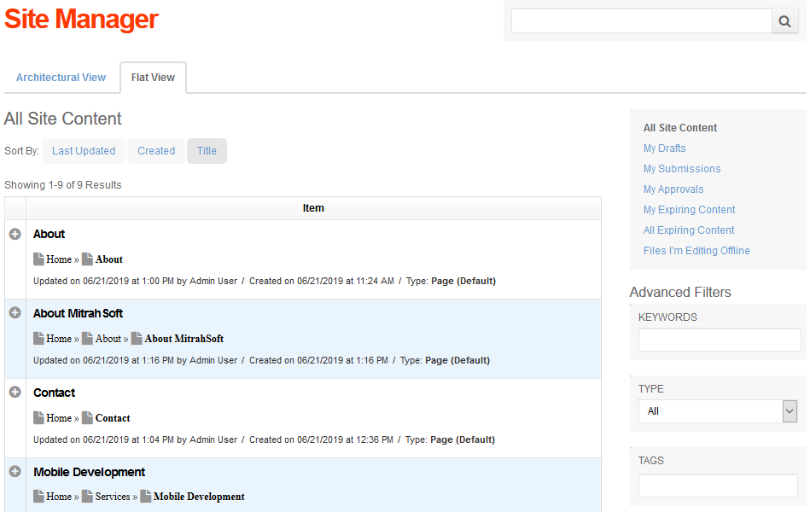
Task: Open Files I'm Editing Offline
Action: pyautogui.click(x=696, y=250)
